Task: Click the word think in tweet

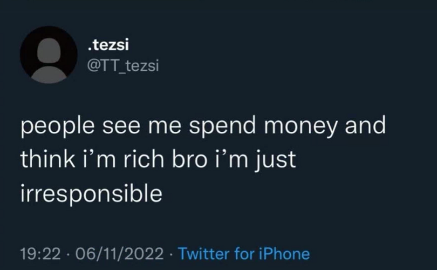Action: [47, 159]
